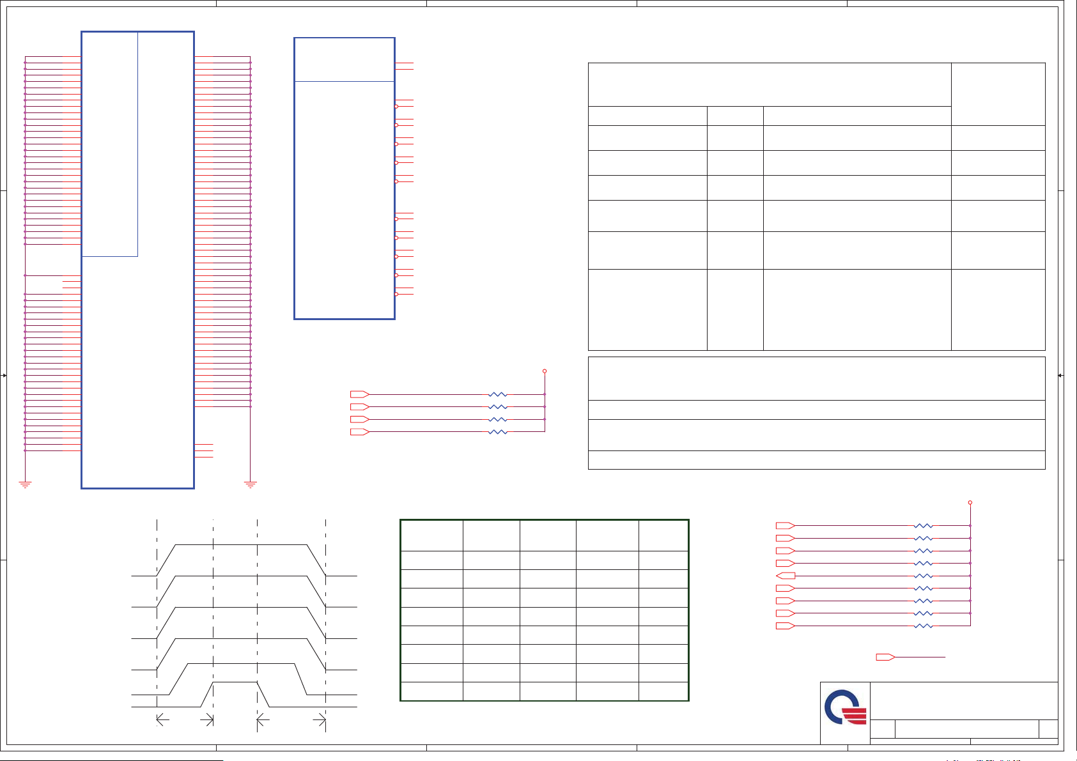Select the left double-headed arrow under timing diagram

coord(185,720)
